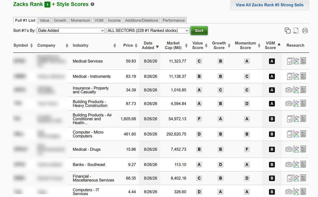Screen dimensions: 318x197
Task: Sort the table by Market Cap column
Action: (x=176, y=45)
